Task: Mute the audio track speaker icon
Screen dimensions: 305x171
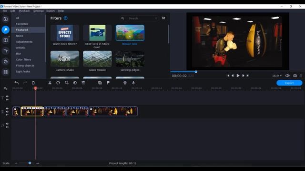Action: click(7, 123)
